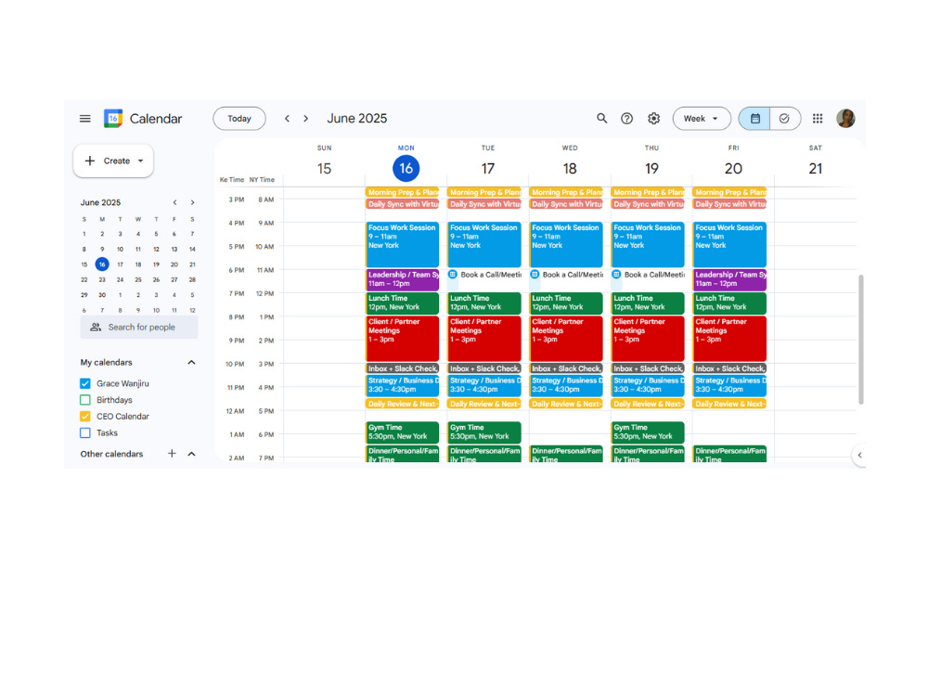Open the help question mark icon
This screenshot has width=928, height=696.
tap(626, 119)
